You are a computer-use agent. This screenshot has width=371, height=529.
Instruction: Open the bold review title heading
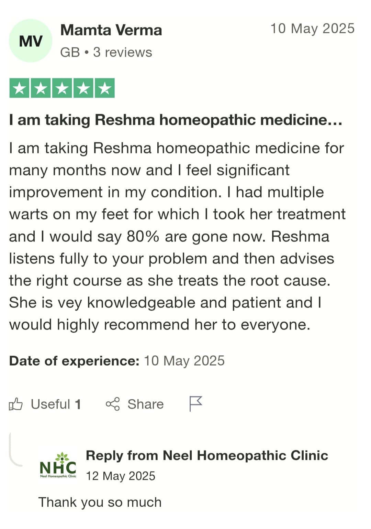pyautogui.click(x=176, y=120)
